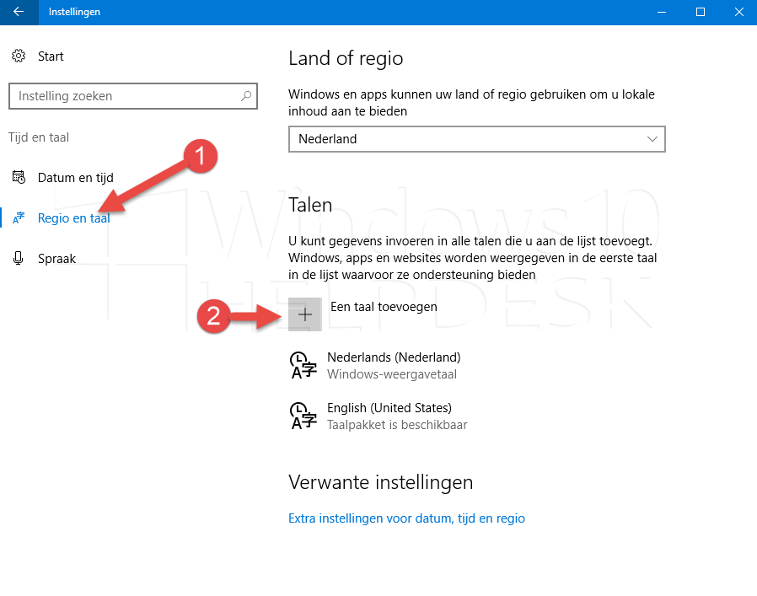Maximize the Instellingen window
Screen dimensions: 757x596
[x=701, y=12]
